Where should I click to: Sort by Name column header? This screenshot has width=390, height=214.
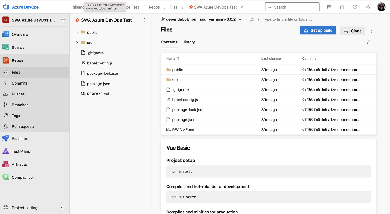[x=173, y=58]
